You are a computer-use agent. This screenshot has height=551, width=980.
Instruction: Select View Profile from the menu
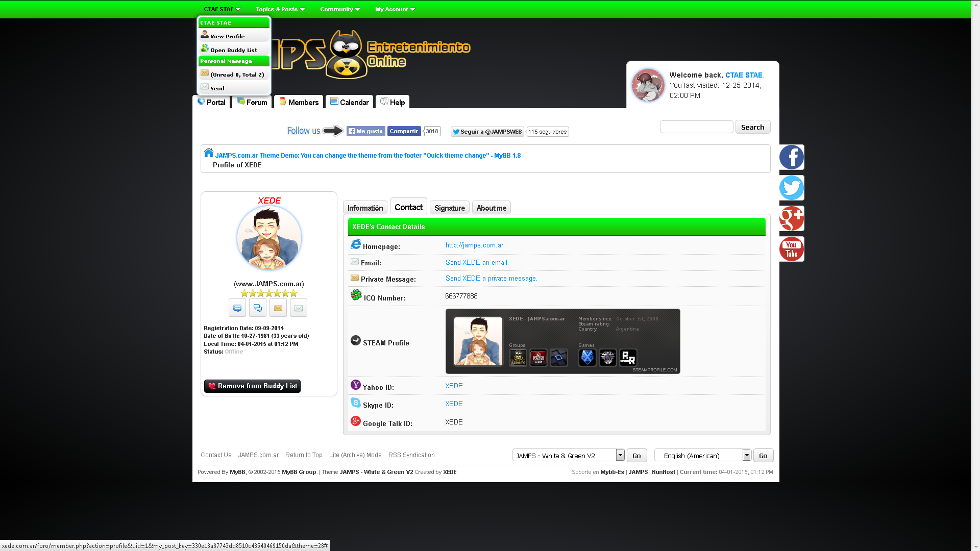227,36
